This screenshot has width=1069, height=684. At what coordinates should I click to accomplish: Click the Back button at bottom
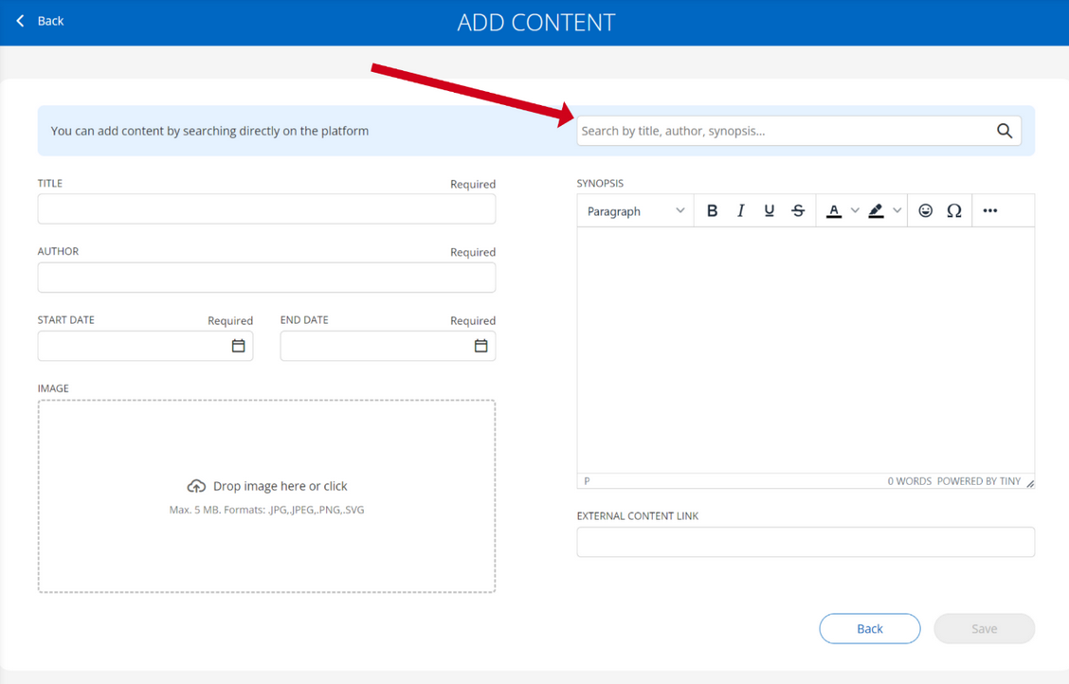click(869, 628)
